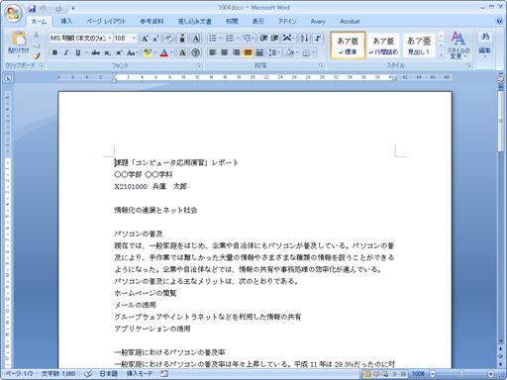Open Change Case (Aa) dropdown
507x380 pixels.
(x=133, y=52)
